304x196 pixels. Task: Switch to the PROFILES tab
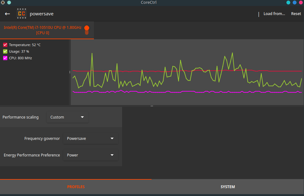[76, 187]
